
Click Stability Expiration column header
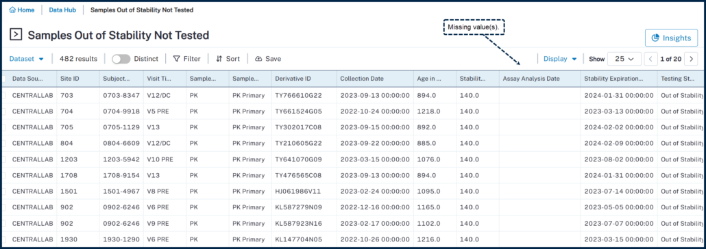click(x=618, y=78)
